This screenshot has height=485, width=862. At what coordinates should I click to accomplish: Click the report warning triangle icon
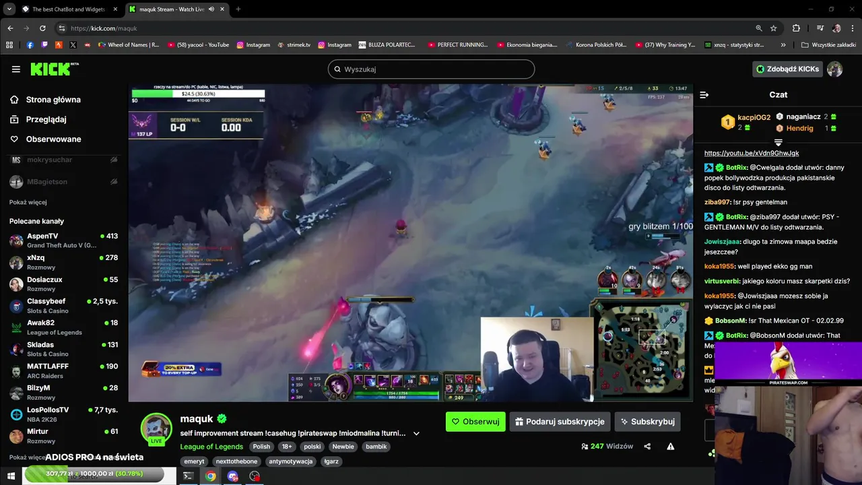(671, 446)
